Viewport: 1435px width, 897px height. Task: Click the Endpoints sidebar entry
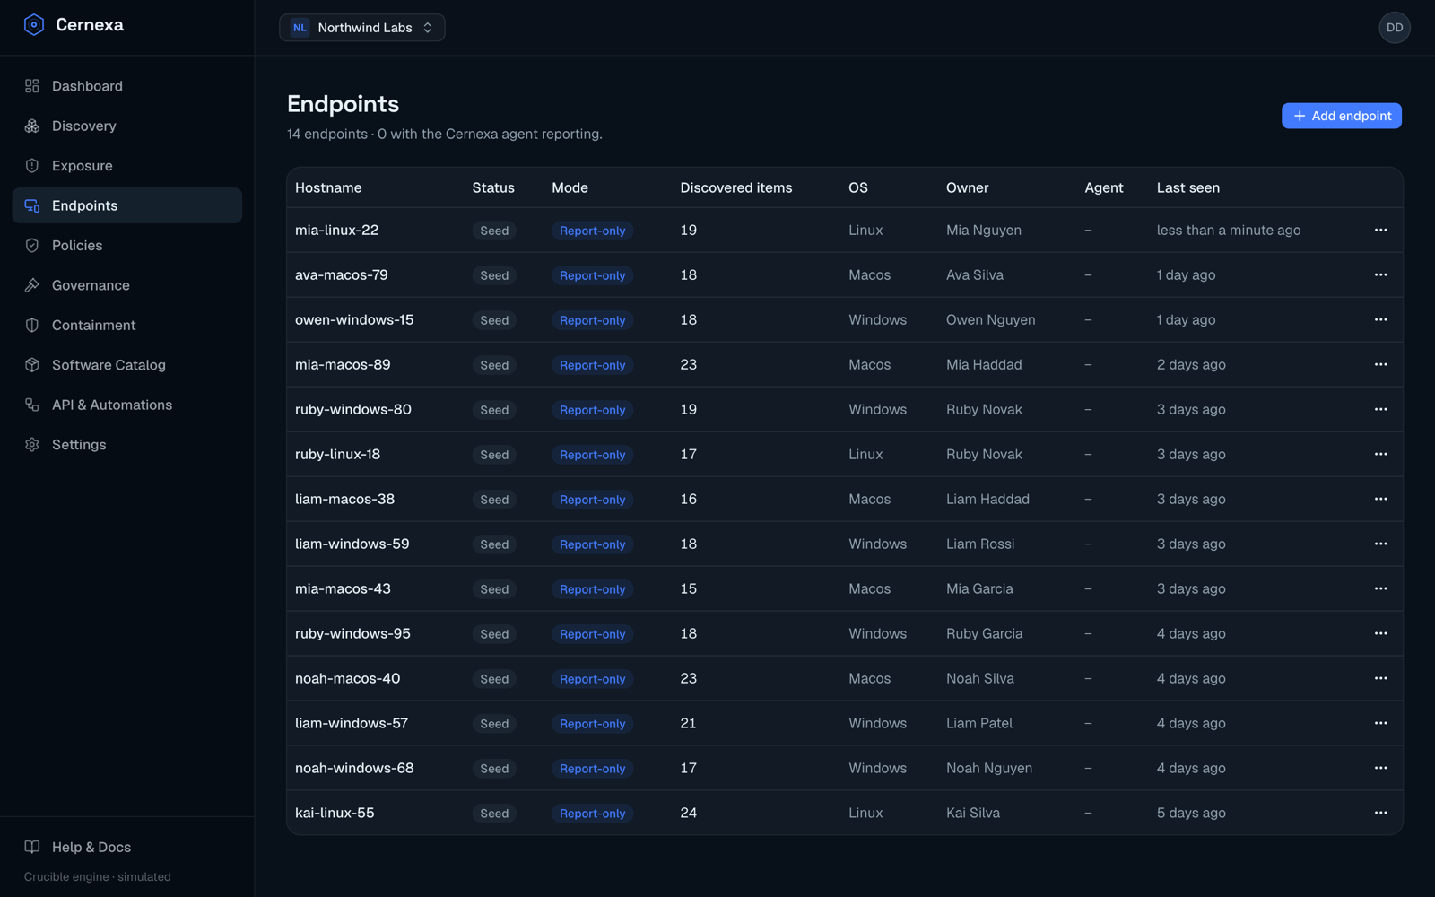click(126, 205)
